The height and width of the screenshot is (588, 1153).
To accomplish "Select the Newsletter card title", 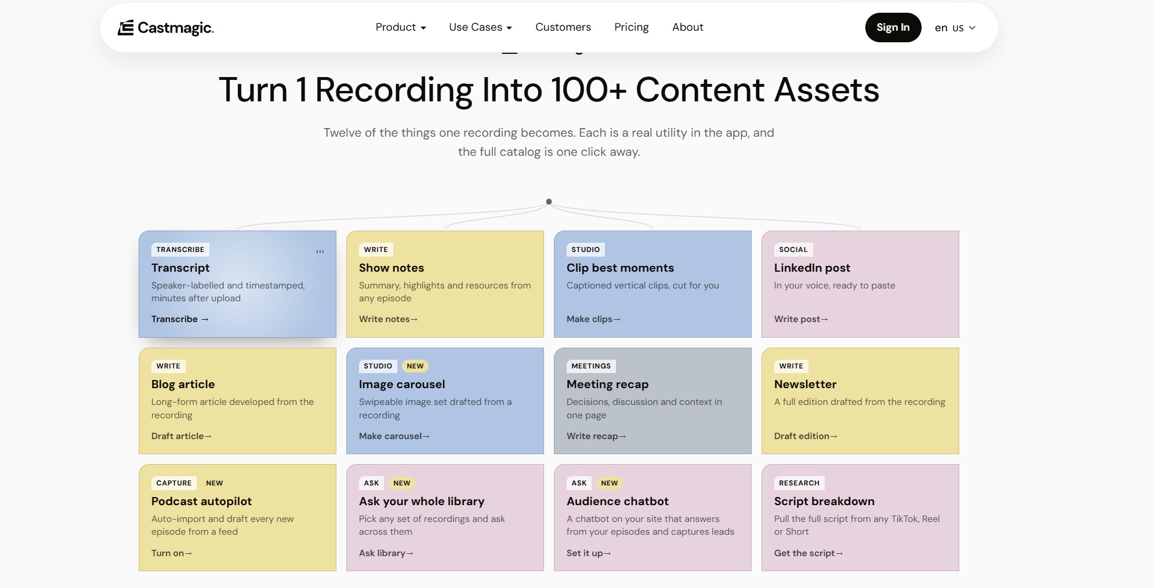I will (x=805, y=384).
